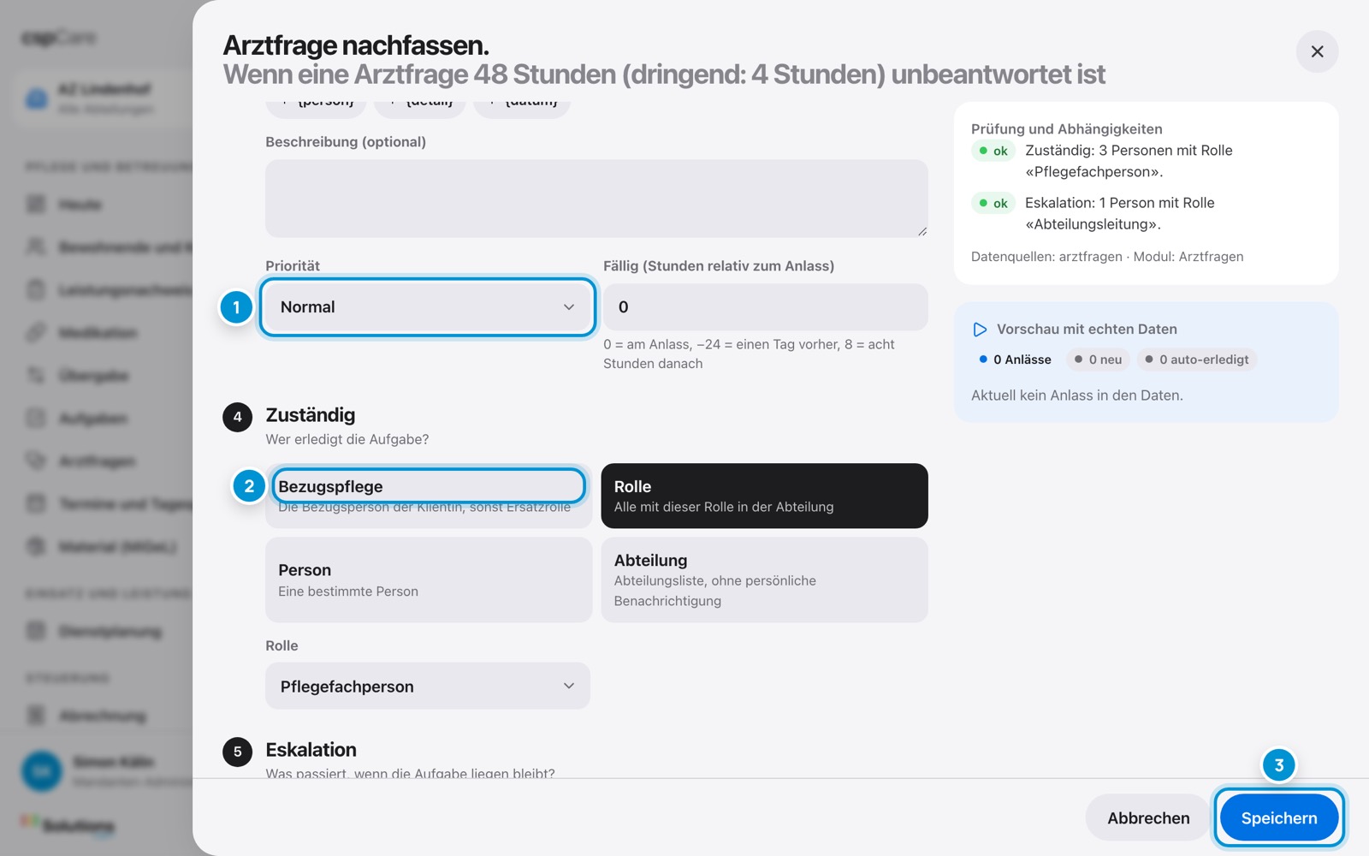The height and width of the screenshot is (856, 1369).
Task: Click the Eskalation section heading
Action: (x=311, y=750)
